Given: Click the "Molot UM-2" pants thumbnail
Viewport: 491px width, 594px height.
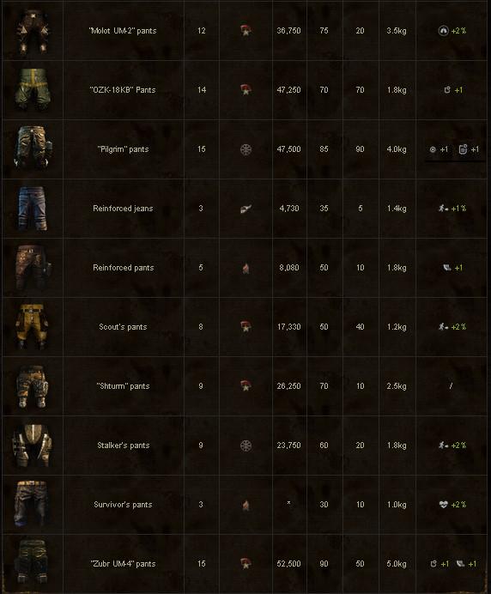Looking at the screenshot, I should tap(33, 33).
